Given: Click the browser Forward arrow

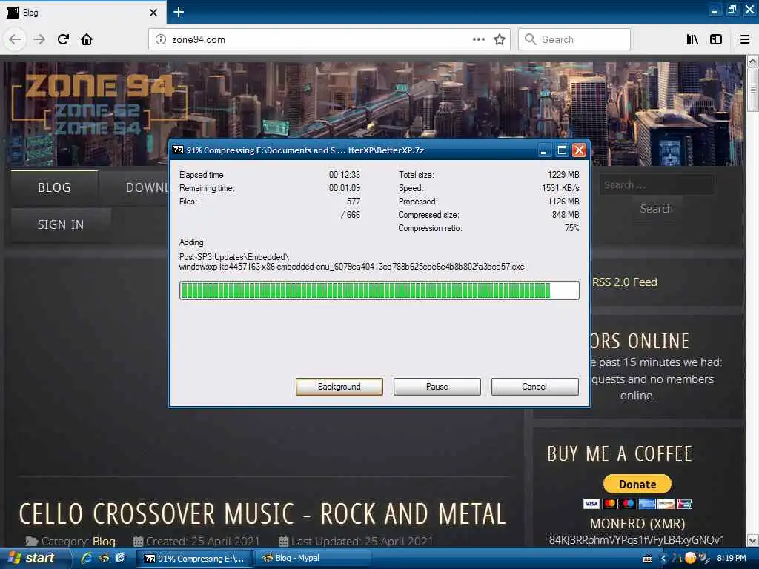Looking at the screenshot, I should coord(39,39).
